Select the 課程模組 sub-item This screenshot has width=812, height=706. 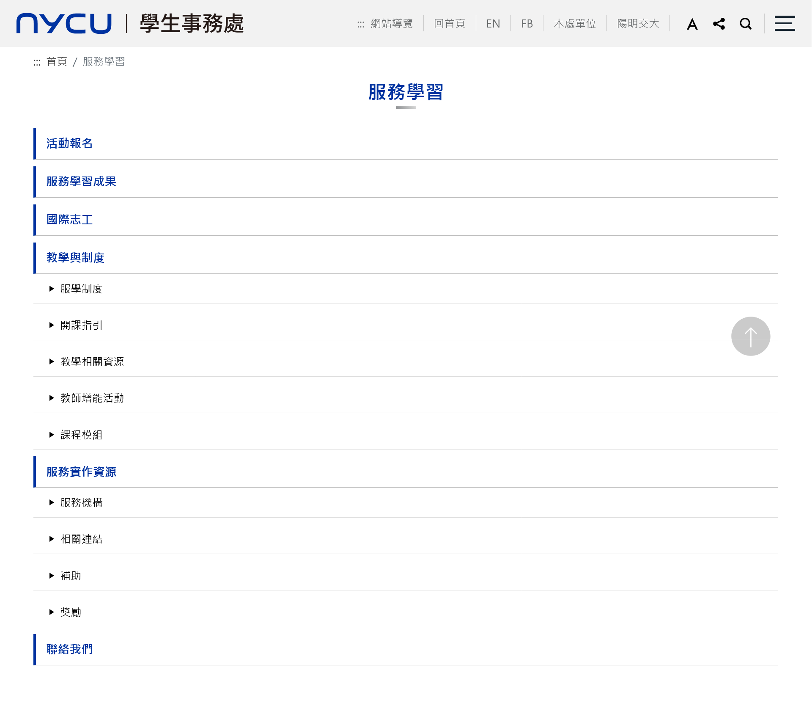(81, 435)
